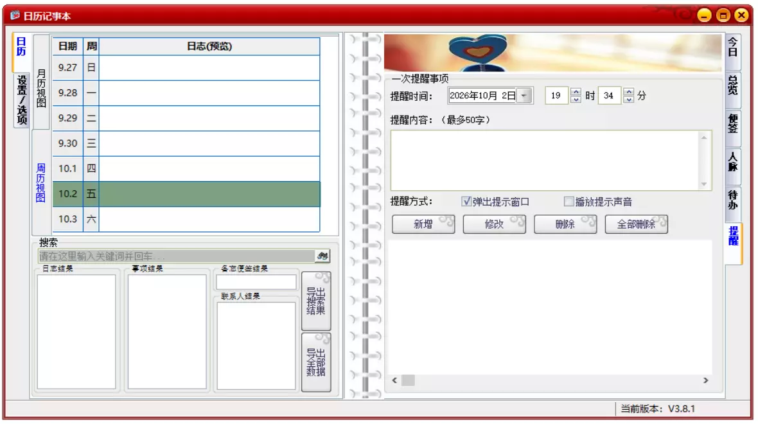Click the hour input field showing 19
Image resolution: width=758 pixels, height=424 pixels.
coord(556,95)
